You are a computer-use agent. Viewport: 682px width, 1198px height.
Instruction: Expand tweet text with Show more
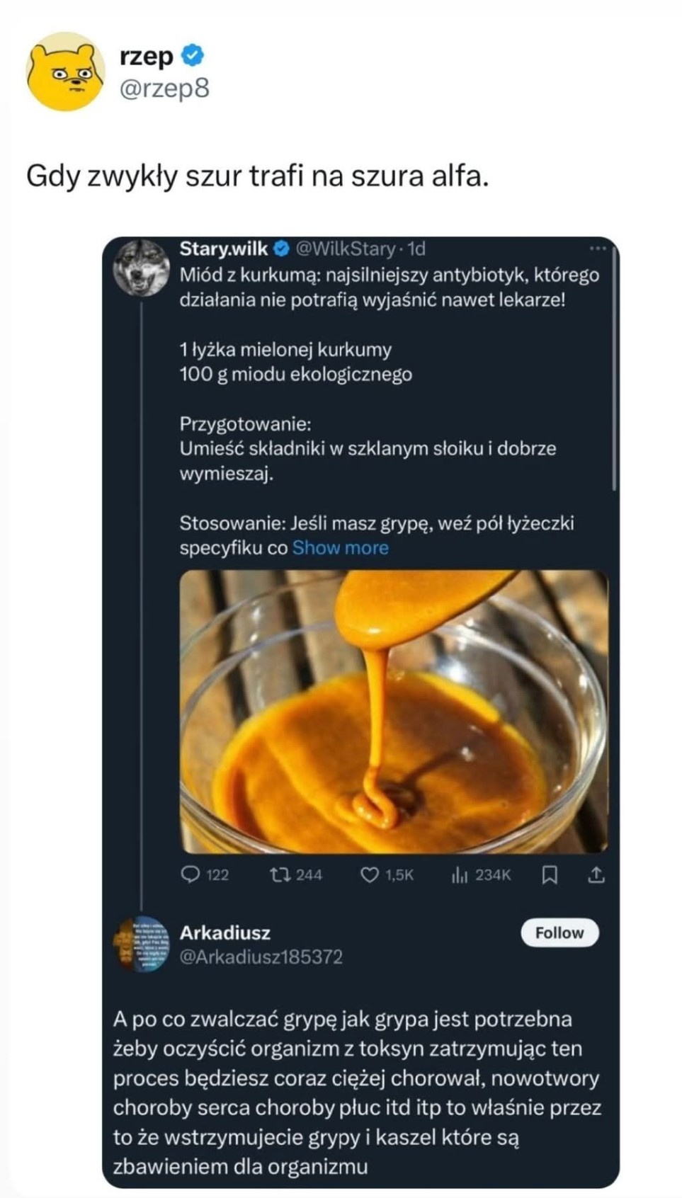[x=340, y=547]
